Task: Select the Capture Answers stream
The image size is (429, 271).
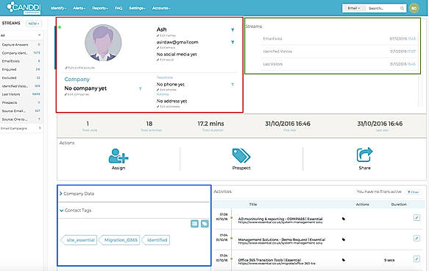Action: click(21, 45)
